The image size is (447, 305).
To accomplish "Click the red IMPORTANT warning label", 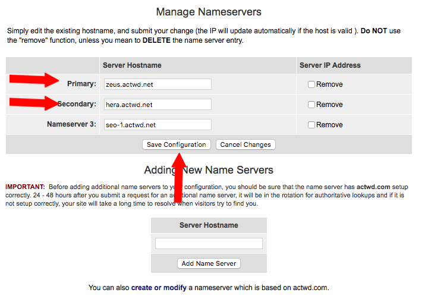I will (25, 187).
